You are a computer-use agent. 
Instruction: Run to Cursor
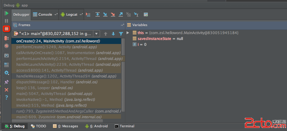(136, 15)
